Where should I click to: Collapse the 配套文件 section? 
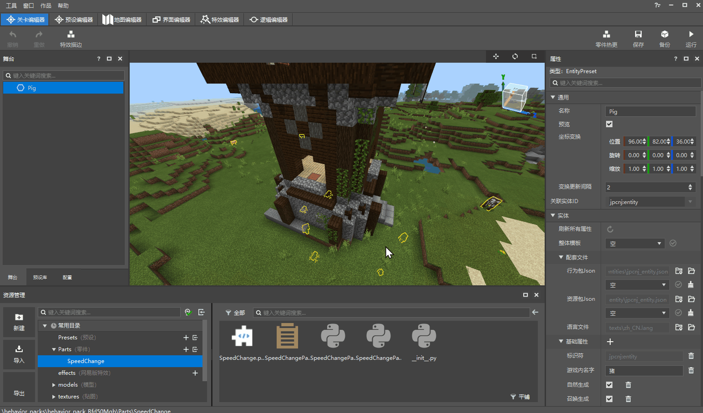point(561,257)
